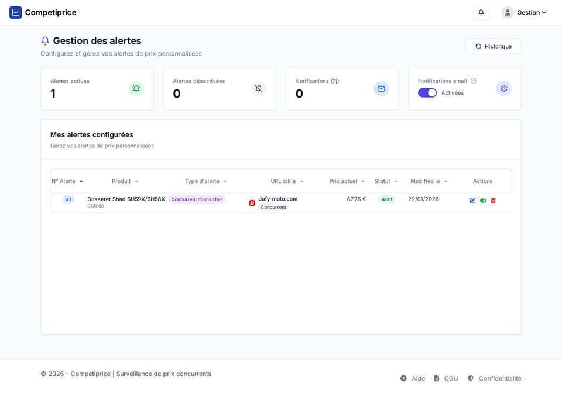Image resolution: width=562 pixels, height=397 pixels.
Task: Delete alert #1 using the trash icon
Action: click(x=493, y=200)
